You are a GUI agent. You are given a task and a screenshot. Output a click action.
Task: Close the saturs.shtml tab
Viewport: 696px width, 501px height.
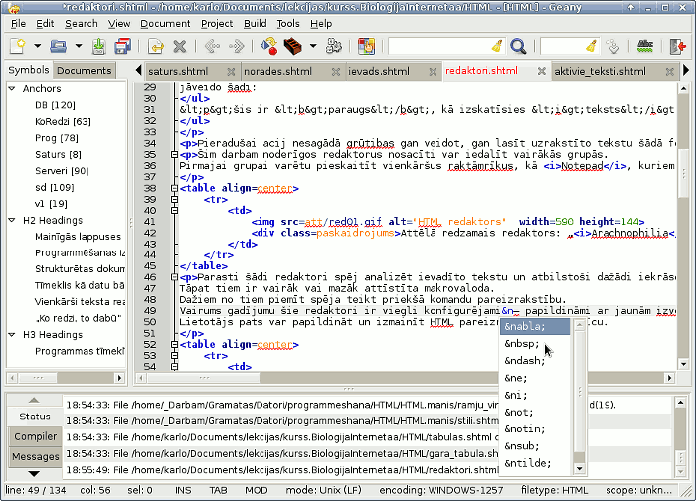click(232, 72)
